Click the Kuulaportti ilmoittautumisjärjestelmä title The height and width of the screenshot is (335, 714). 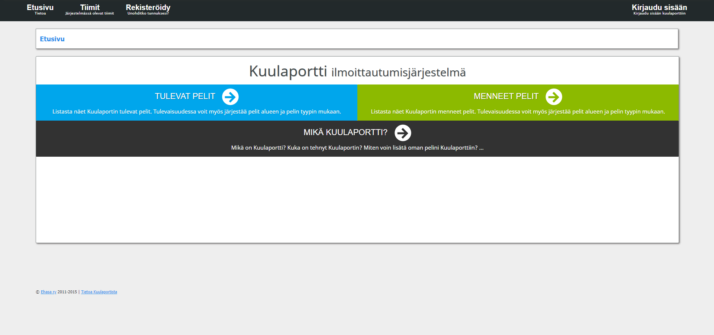tap(357, 71)
